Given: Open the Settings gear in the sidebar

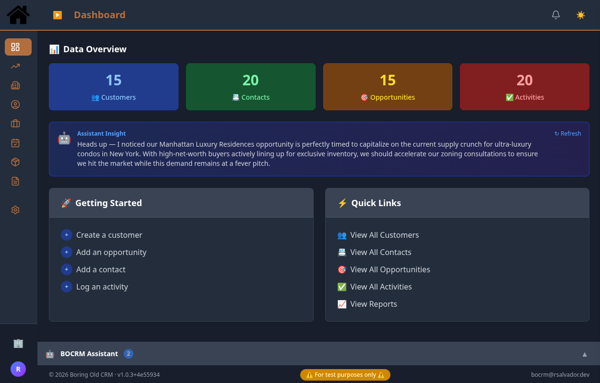Looking at the screenshot, I should point(15,210).
